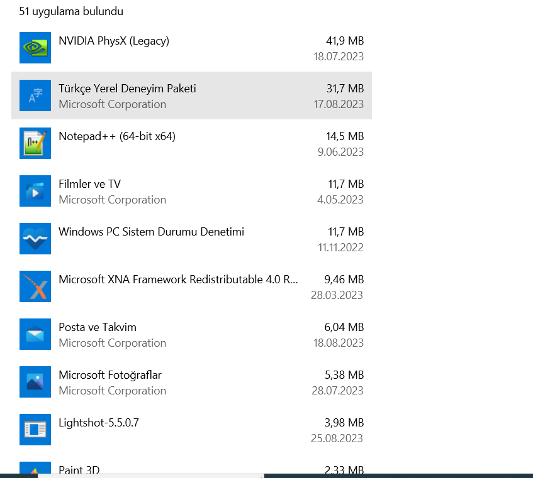533x478 pixels.
Task: Click the 18.07.2023 install date
Action: click(x=339, y=57)
